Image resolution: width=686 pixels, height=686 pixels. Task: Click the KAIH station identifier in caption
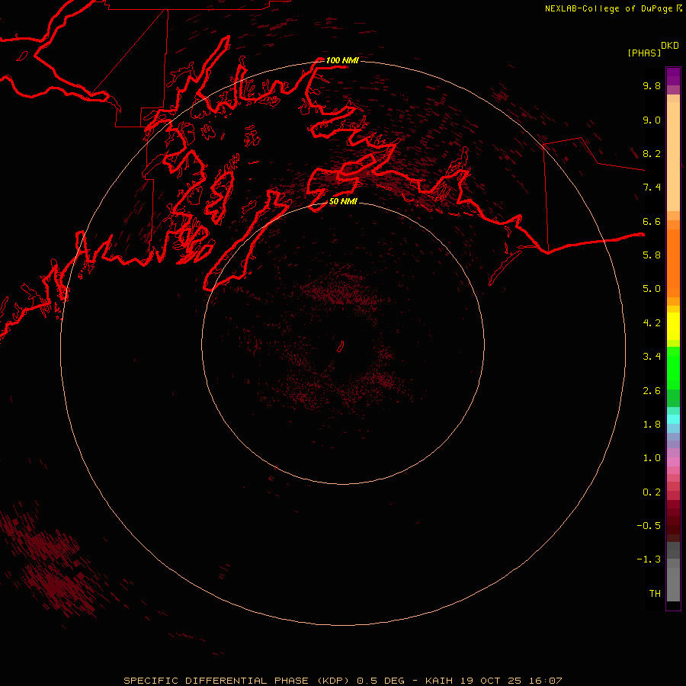coord(440,681)
